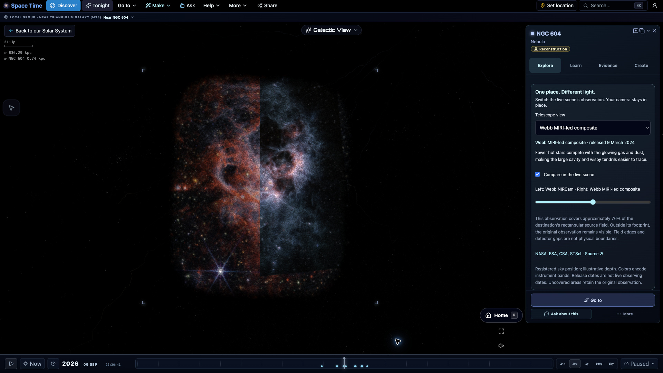Click the Space Time logo
This screenshot has height=373, width=663.
pyautogui.click(x=22, y=6)
